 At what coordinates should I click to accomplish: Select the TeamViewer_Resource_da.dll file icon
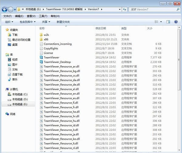point(41,80)
